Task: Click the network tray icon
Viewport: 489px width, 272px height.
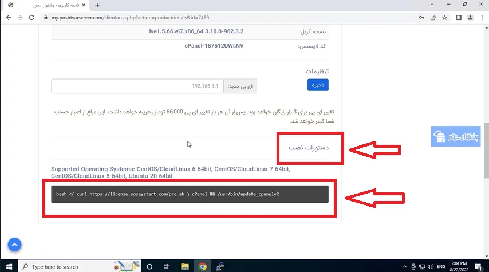Action: (422, 267)
